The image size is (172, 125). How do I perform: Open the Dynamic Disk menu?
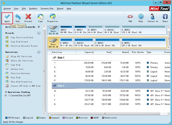pyautogui.click(x=47, y=9)
